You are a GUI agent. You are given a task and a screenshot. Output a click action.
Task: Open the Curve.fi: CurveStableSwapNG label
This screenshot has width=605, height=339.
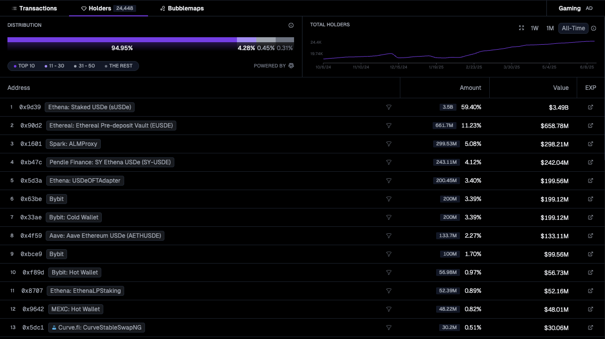tap(97, 328)
